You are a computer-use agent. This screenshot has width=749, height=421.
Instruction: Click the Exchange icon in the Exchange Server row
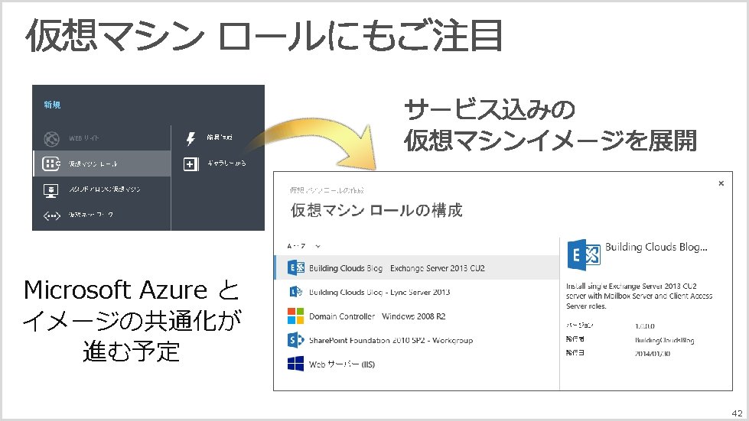[x=295, y=267]
